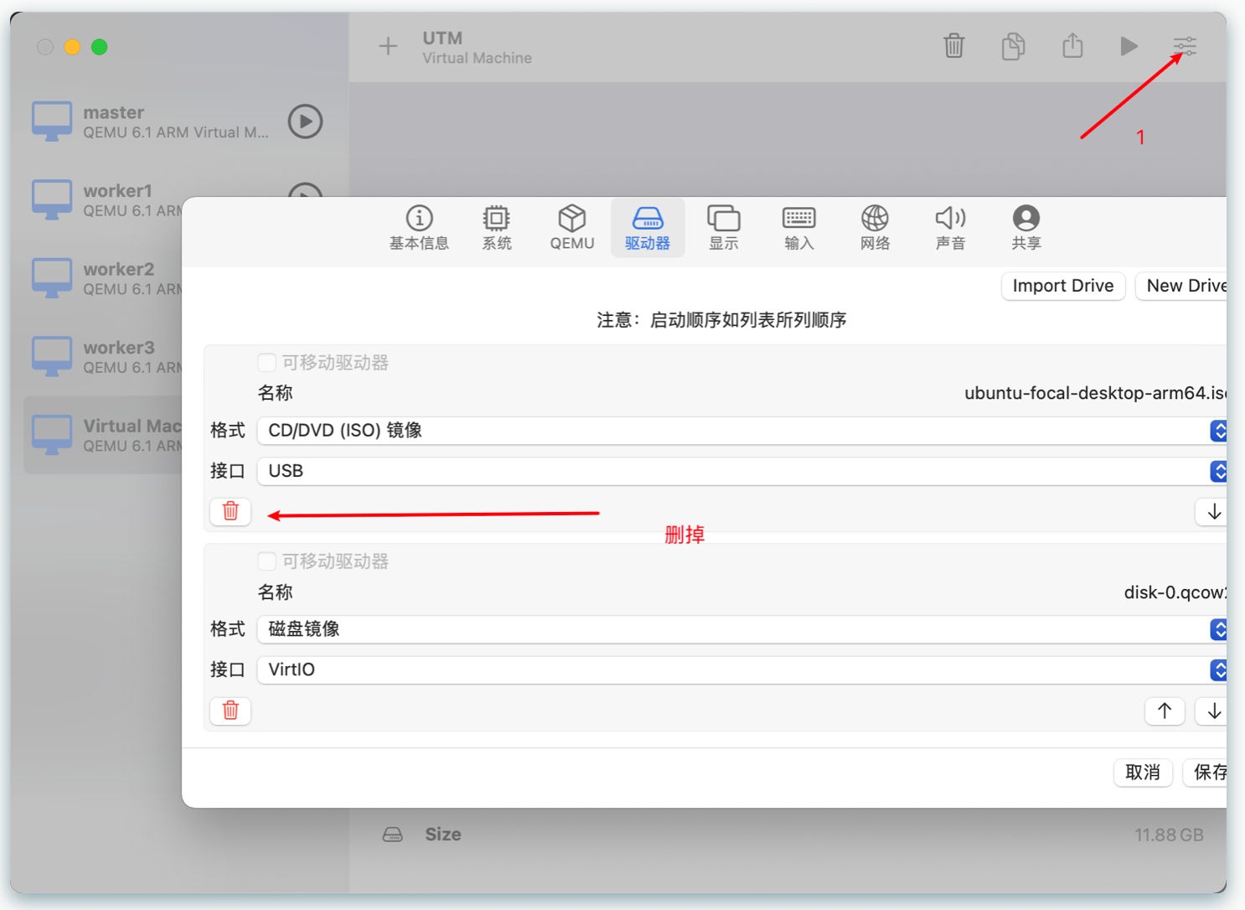Image resolution: width=1245 pixels, height=910 pixels.
Task: Open the 接口 dropdown showing VirtIO
Action: 1218,670
